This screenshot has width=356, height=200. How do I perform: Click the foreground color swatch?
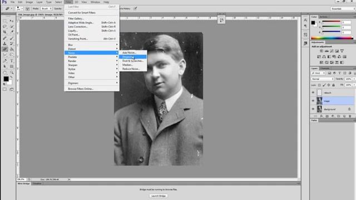(6, 79)
